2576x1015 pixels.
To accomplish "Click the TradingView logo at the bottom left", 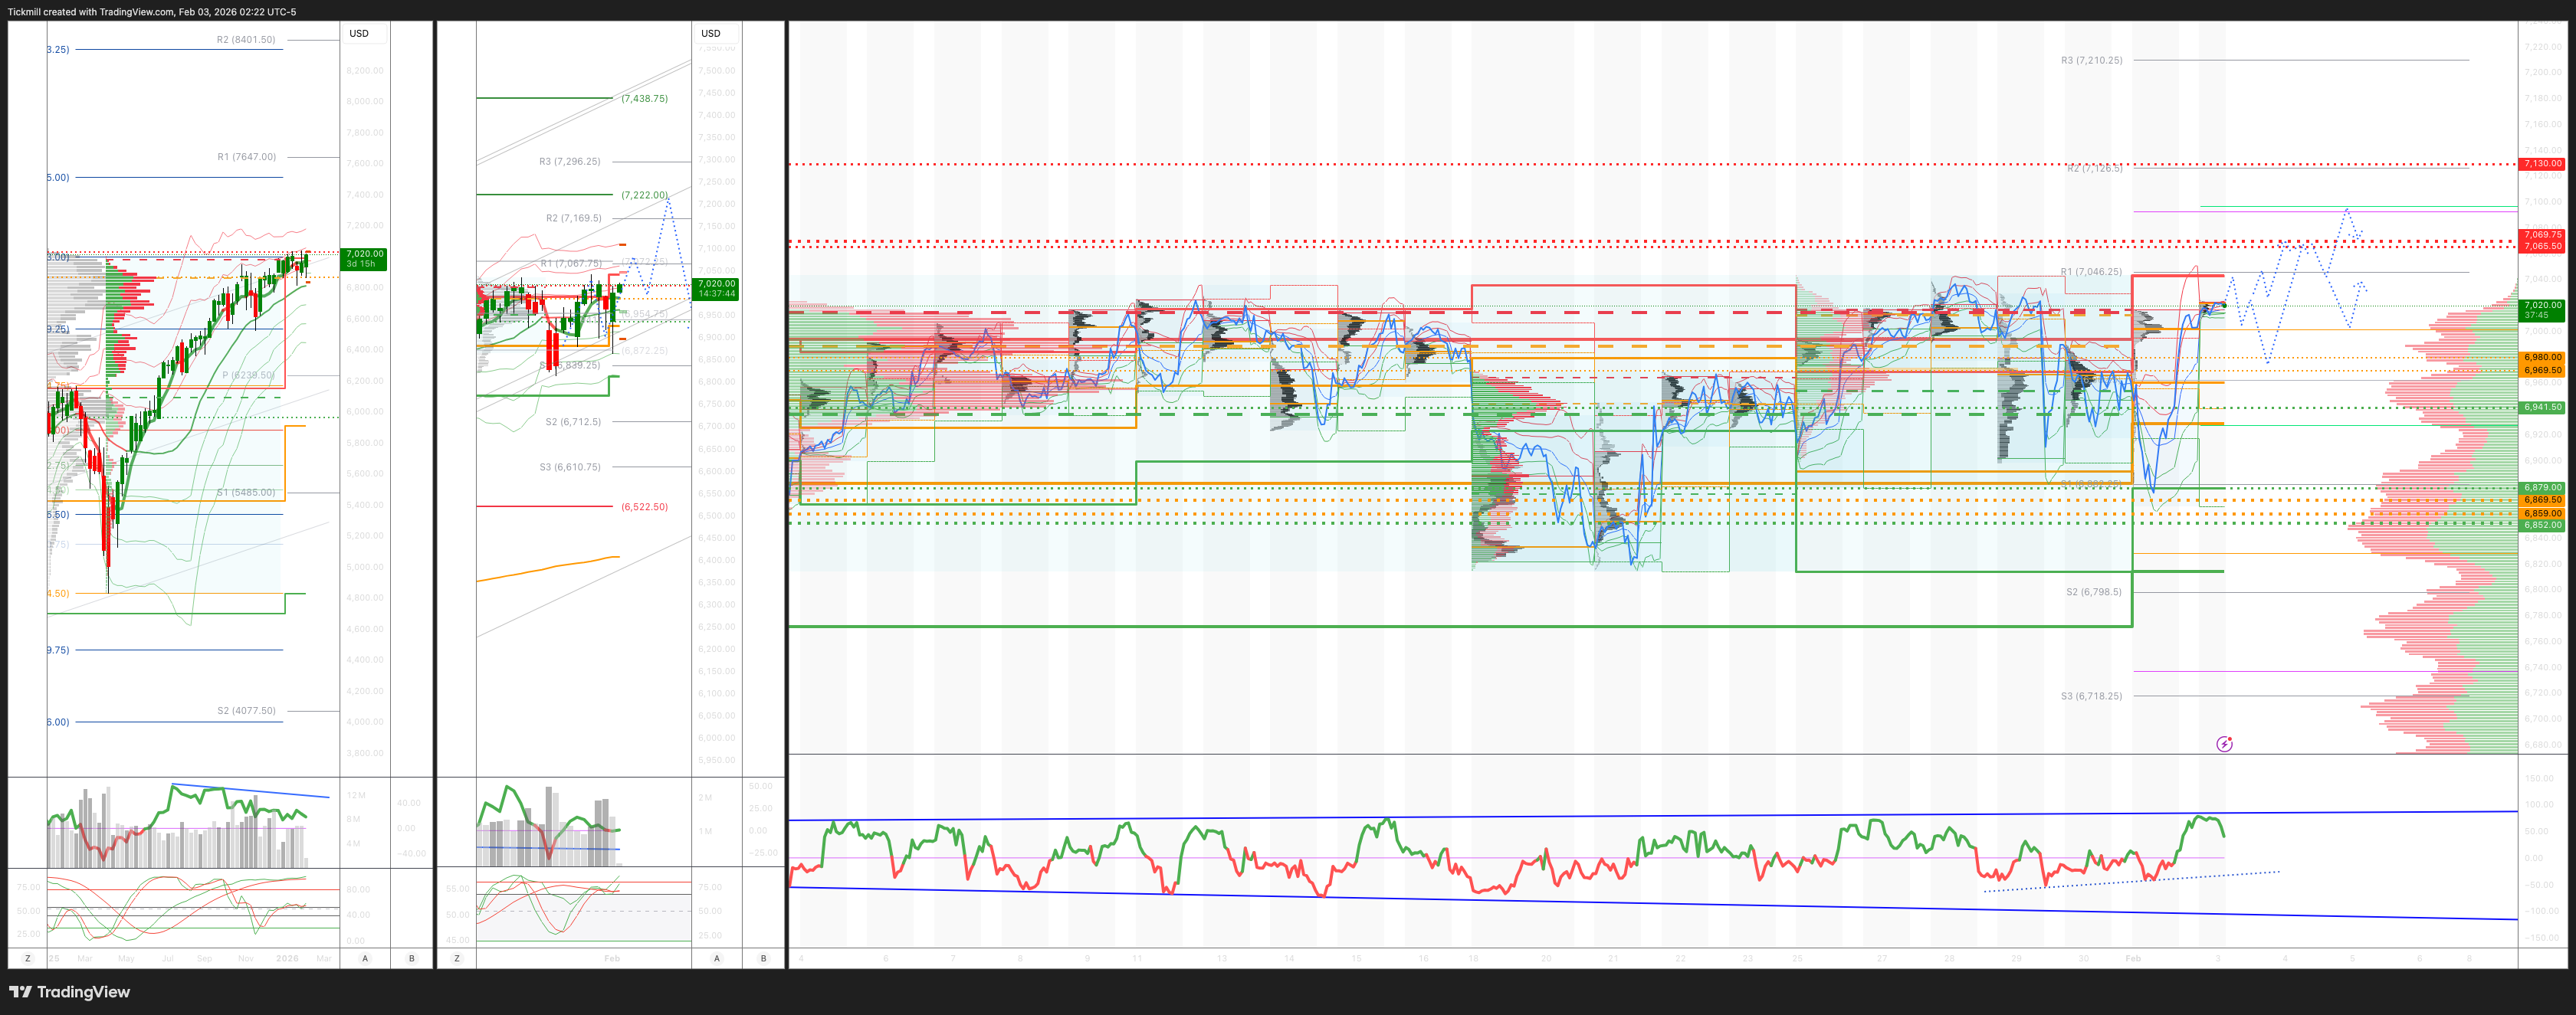I will tap(69, 992).
